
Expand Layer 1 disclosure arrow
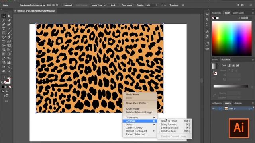(x=222, y=108)
